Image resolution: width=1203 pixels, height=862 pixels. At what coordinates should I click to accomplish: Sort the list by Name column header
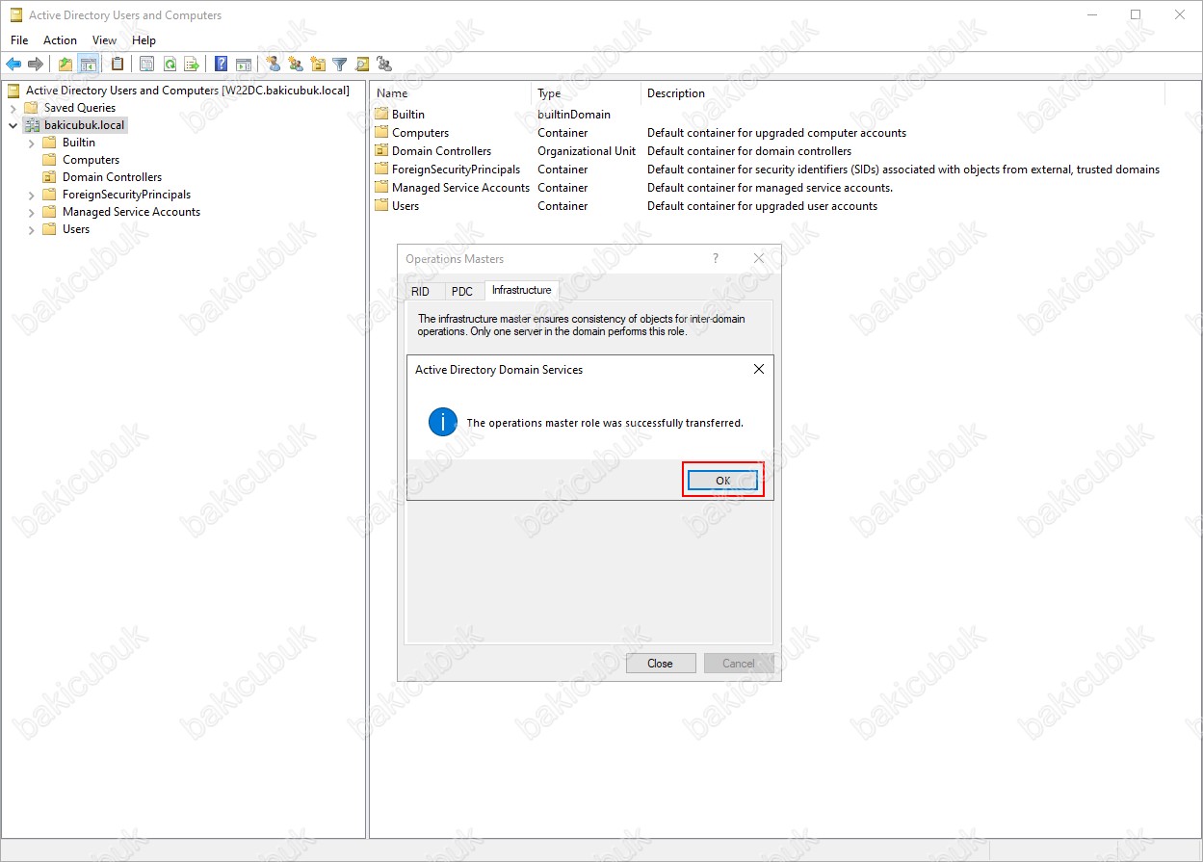point(450,93)
